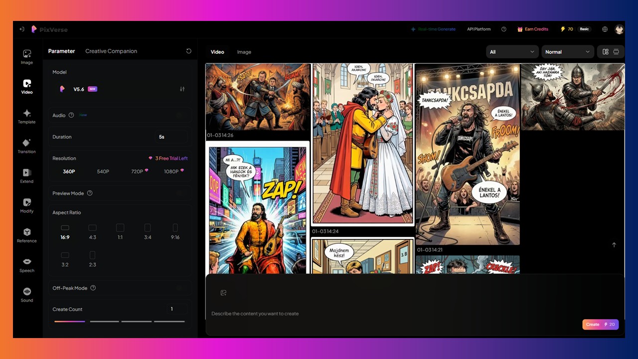
Task: Switch to masonry grid layout view
Action: pyautogui.click(x=605, y=52)
